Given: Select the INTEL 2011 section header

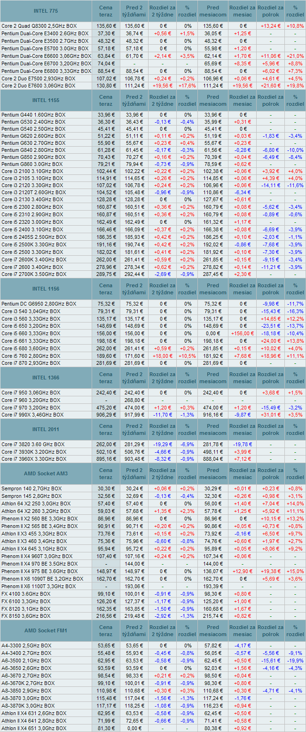Looking at the screenshot, I should pos(46,430).
